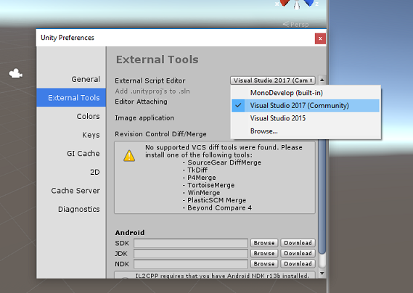This screenshot has height=293, width=413.
Task: Choose Browse... in the editor dropdown
Action: [306, 131]
